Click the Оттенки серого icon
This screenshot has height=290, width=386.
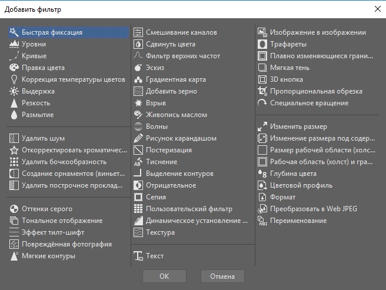tap(14, 209)
